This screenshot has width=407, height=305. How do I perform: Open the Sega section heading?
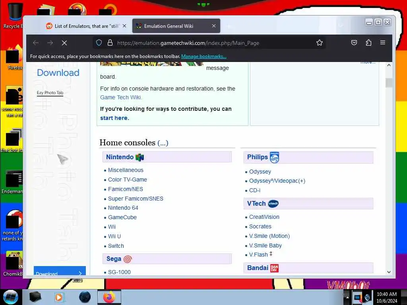pyautogui.click(x=114, y=259)
